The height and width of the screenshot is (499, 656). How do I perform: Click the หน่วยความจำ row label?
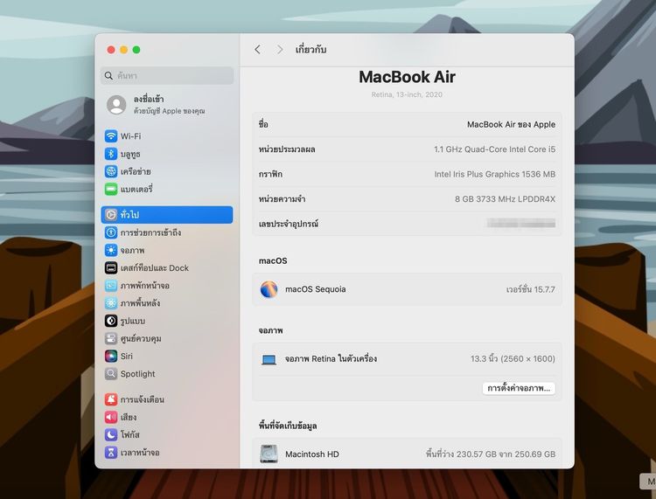282,199
